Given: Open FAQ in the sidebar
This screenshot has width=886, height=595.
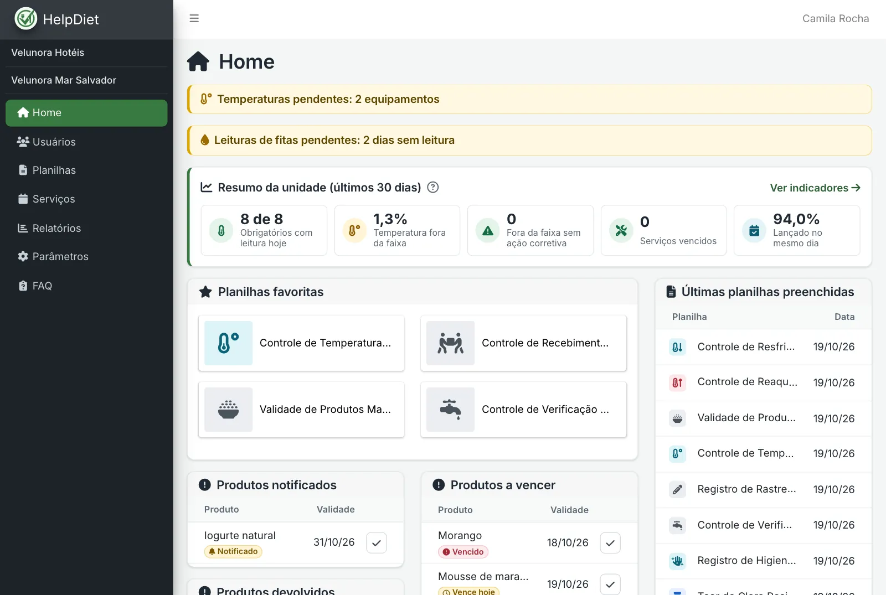Looking at the screenshot, I should (86, 286).
